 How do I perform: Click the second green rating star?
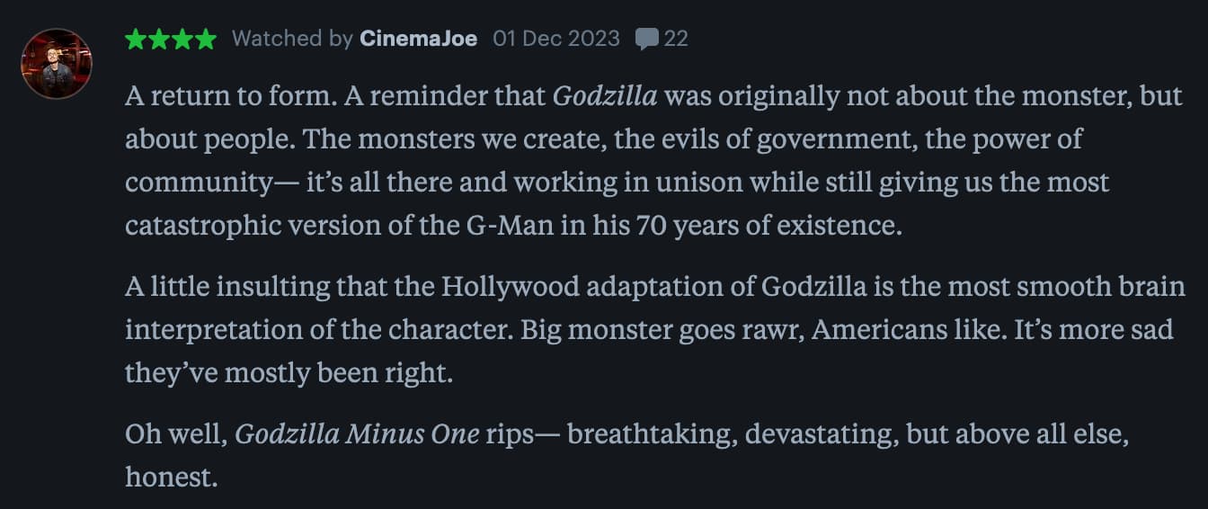pos(160,39)
